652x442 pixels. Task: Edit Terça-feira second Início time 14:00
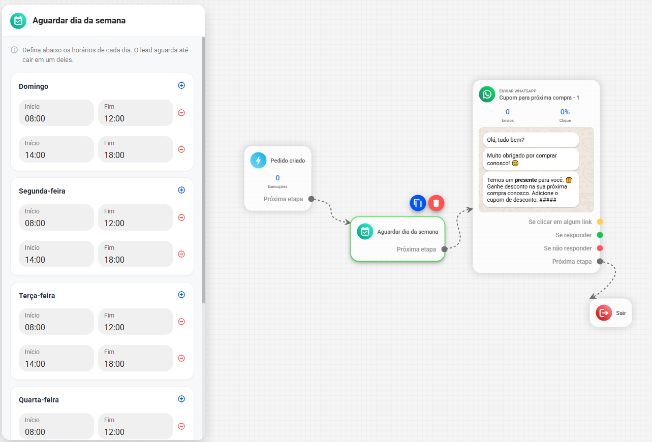[x=56, y=359]
